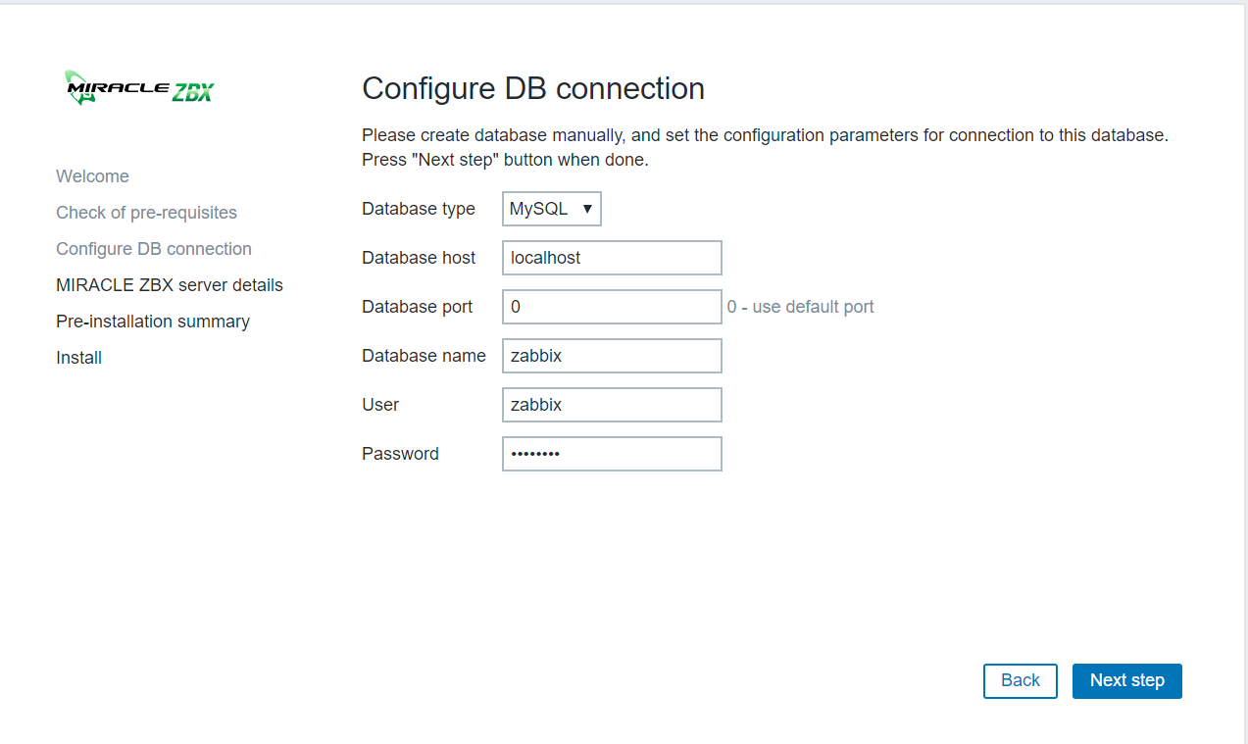Screen dimensions: 1248x744
Task: Open the Database type dropdown
Action: [551, 209]
